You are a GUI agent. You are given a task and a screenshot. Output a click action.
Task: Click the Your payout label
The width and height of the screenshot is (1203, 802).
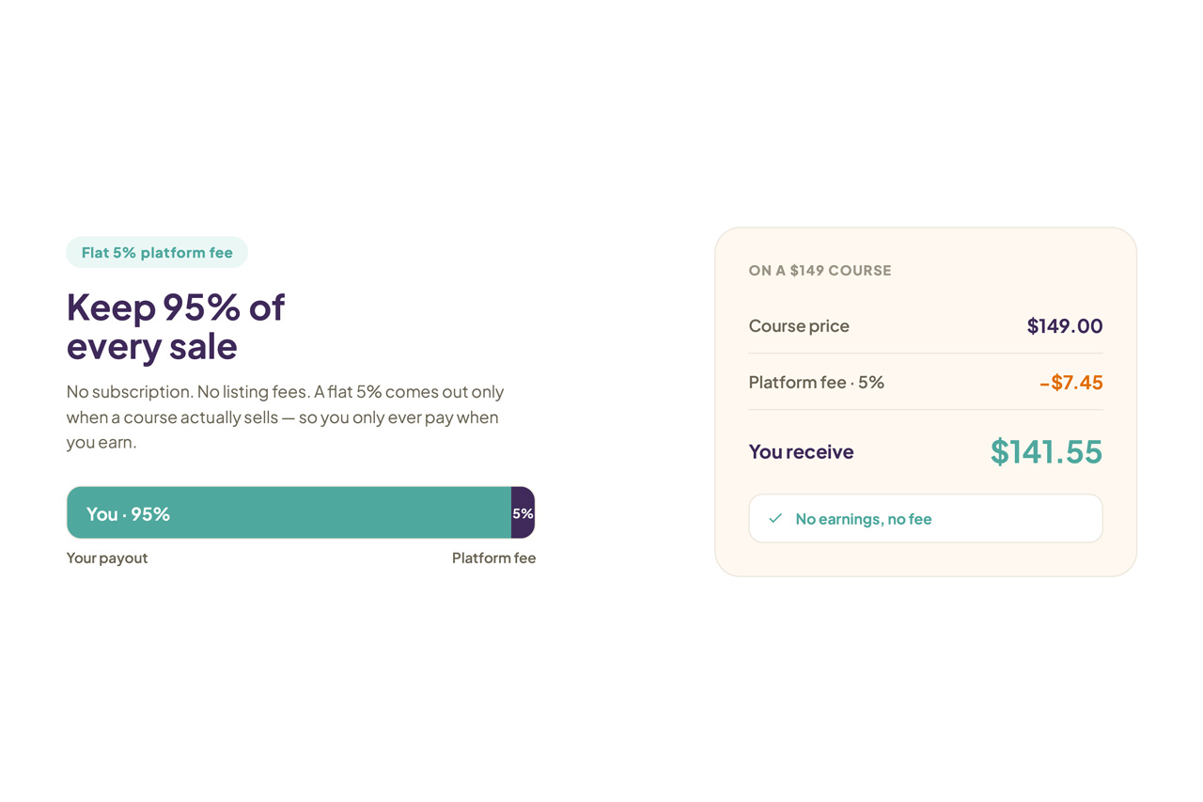tap(107, 558)
